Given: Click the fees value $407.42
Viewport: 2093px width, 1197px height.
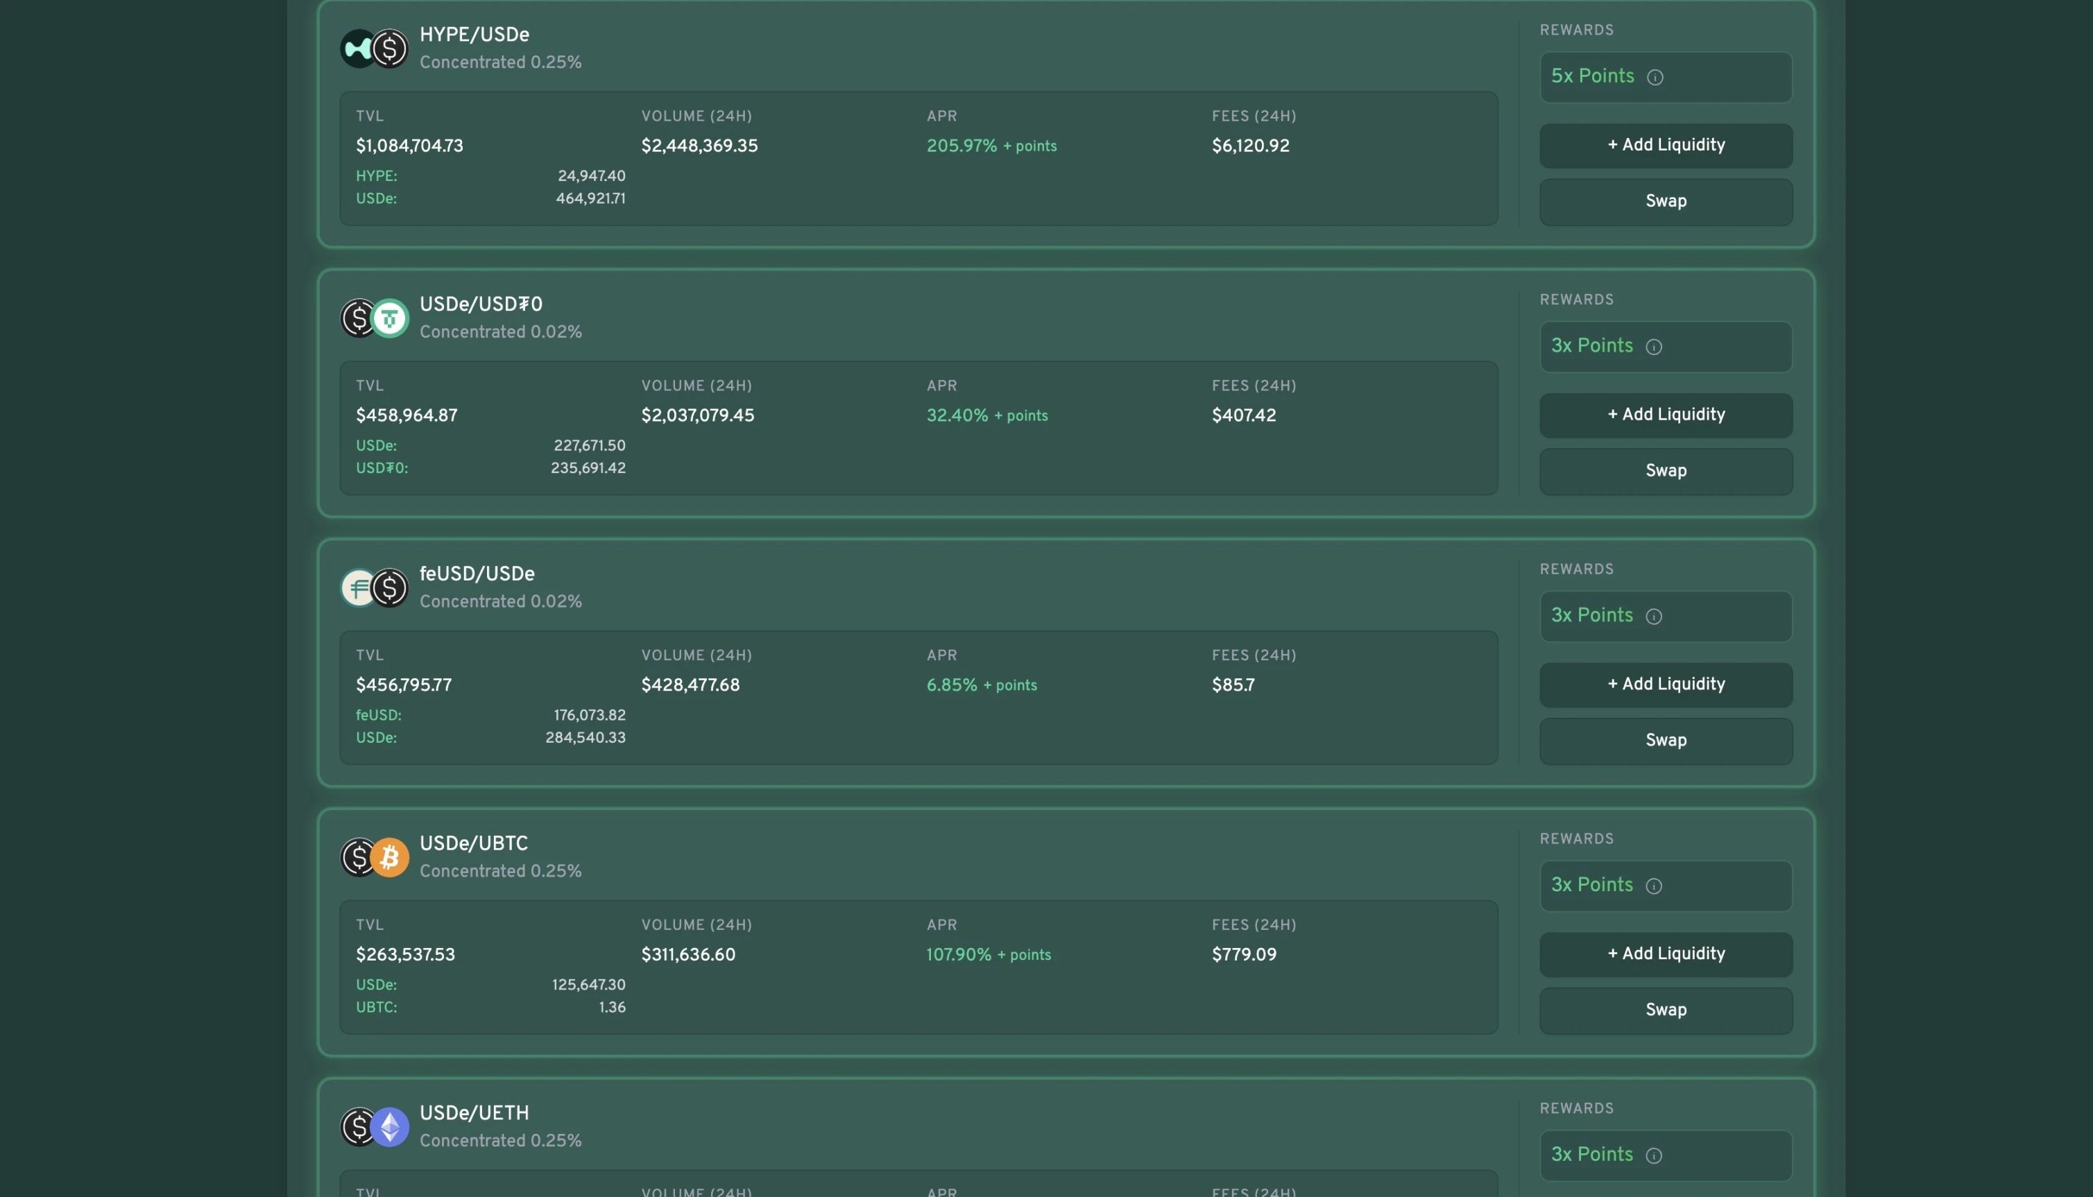Looking at the screenshot, I should (x=1245, y=416).
